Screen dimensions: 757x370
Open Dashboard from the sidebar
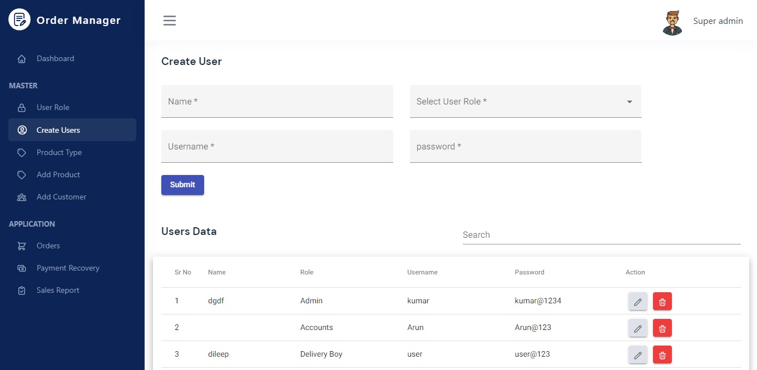tap(55, 59)
